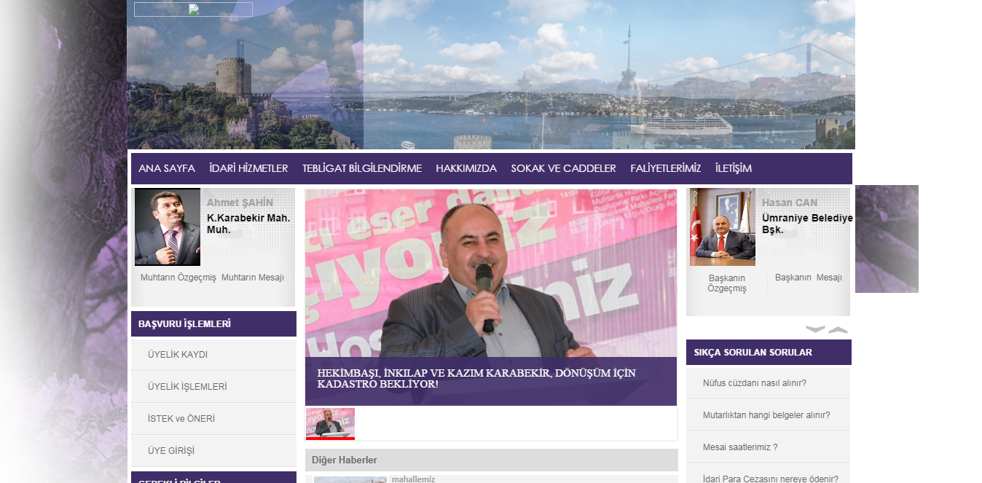Click the up arrow under the mayor panel
This screenshot has width=982, height=483.
838,329
